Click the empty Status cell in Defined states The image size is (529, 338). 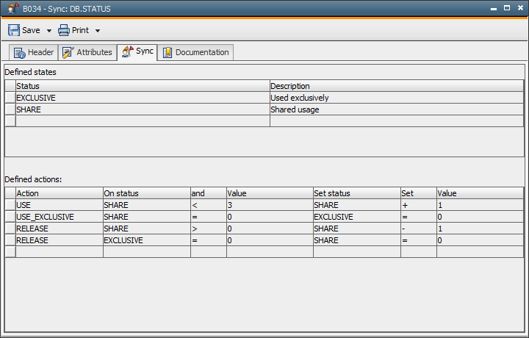(143, 121)
